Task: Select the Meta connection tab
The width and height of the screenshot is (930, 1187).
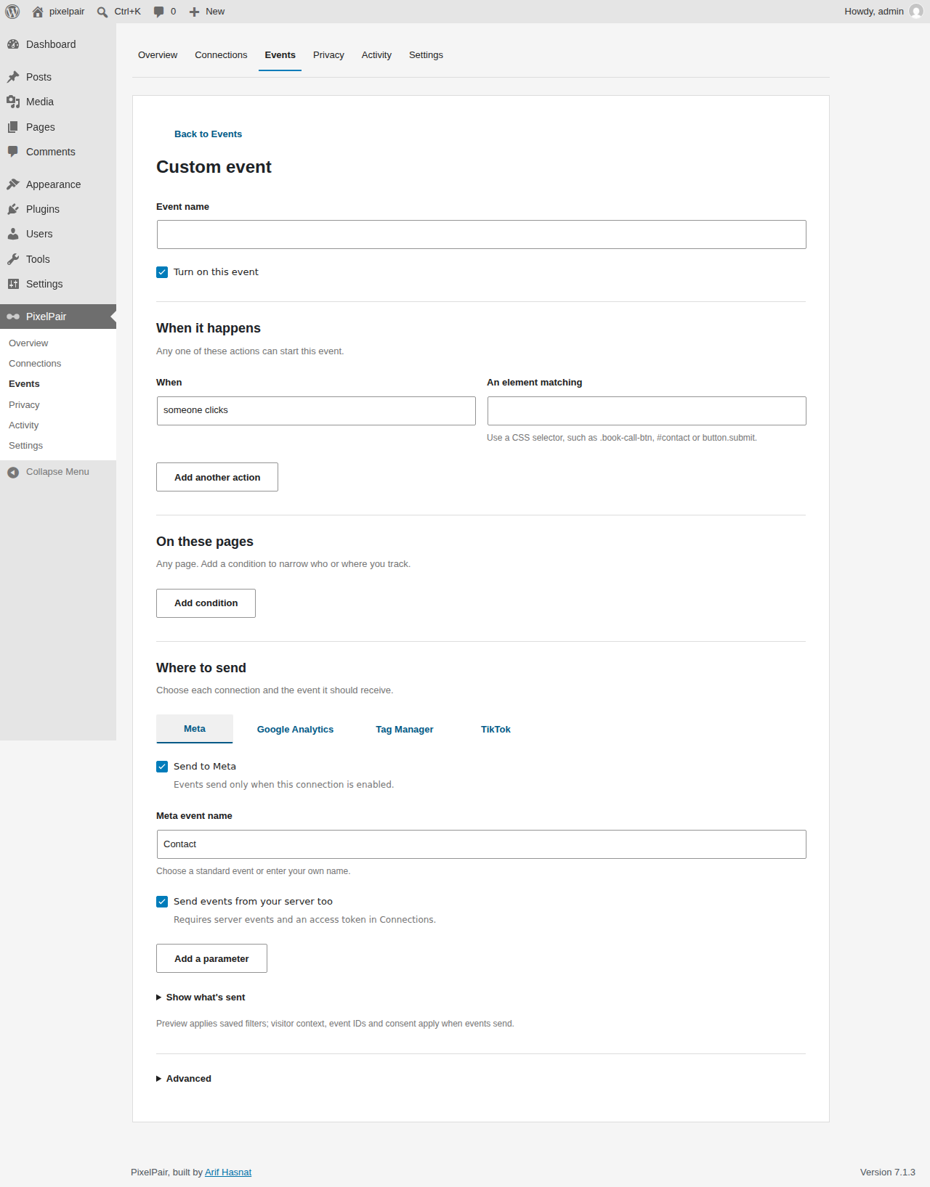Action: pos(195,729)
